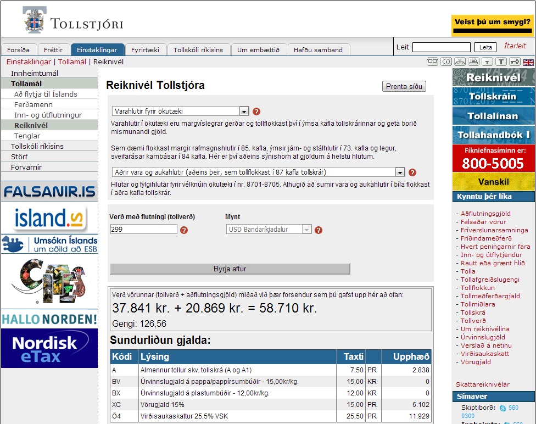This screenshot has height=424, width=536.
Task: Switch to English via British flag icon
Action: point(528,62)
